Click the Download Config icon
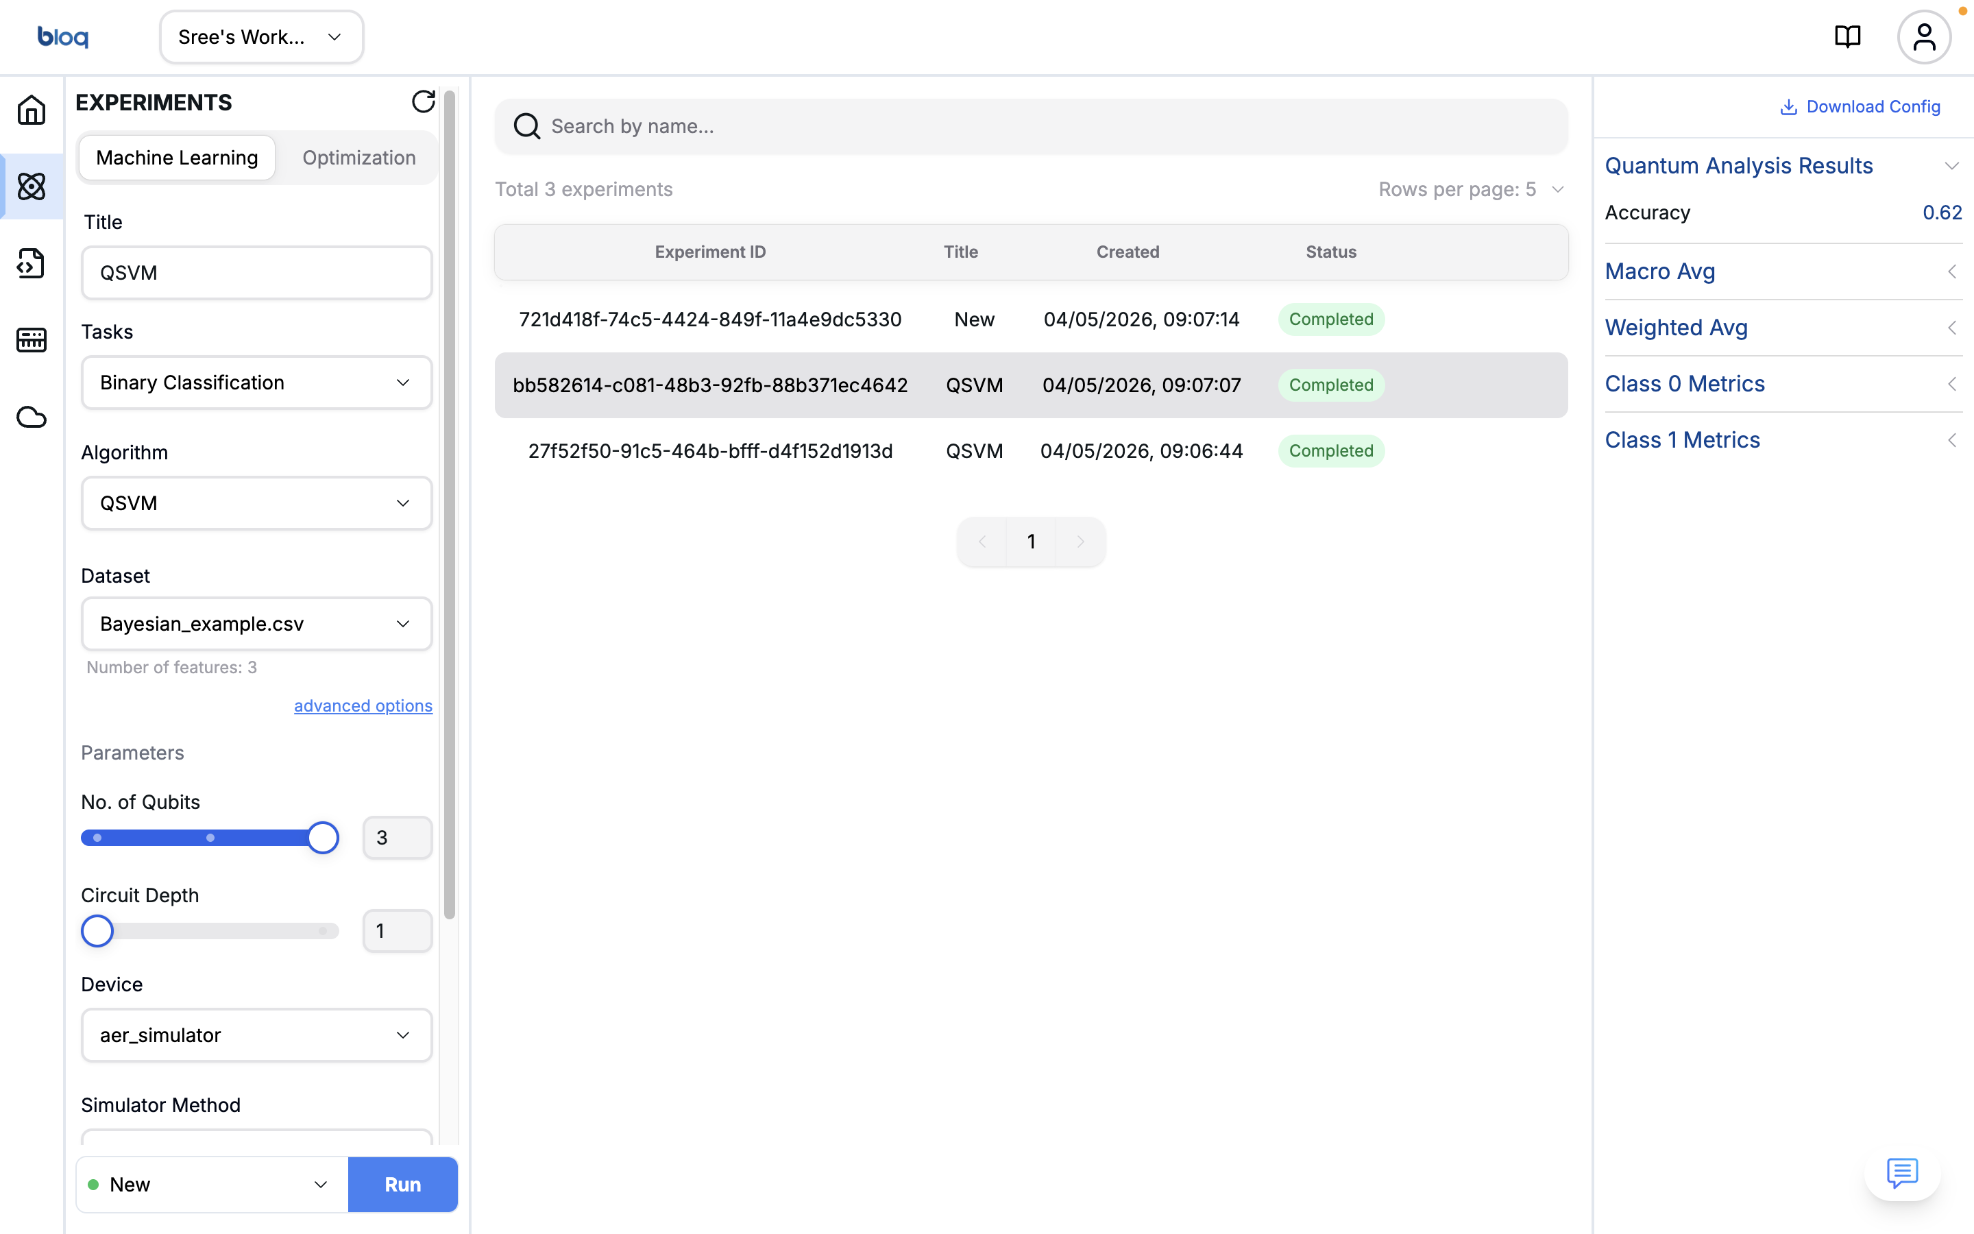This screenshot has width=1974, height=1234. (1788, 107)
